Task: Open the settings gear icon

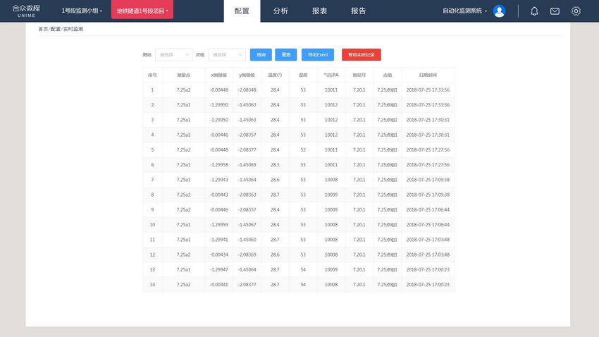Action: [x=576, y=11]
